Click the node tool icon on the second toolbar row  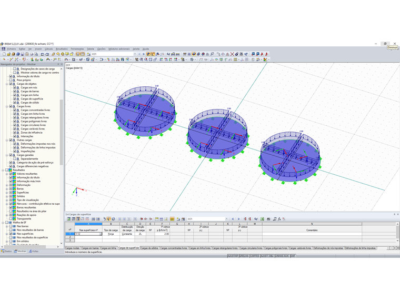point(4,59)
